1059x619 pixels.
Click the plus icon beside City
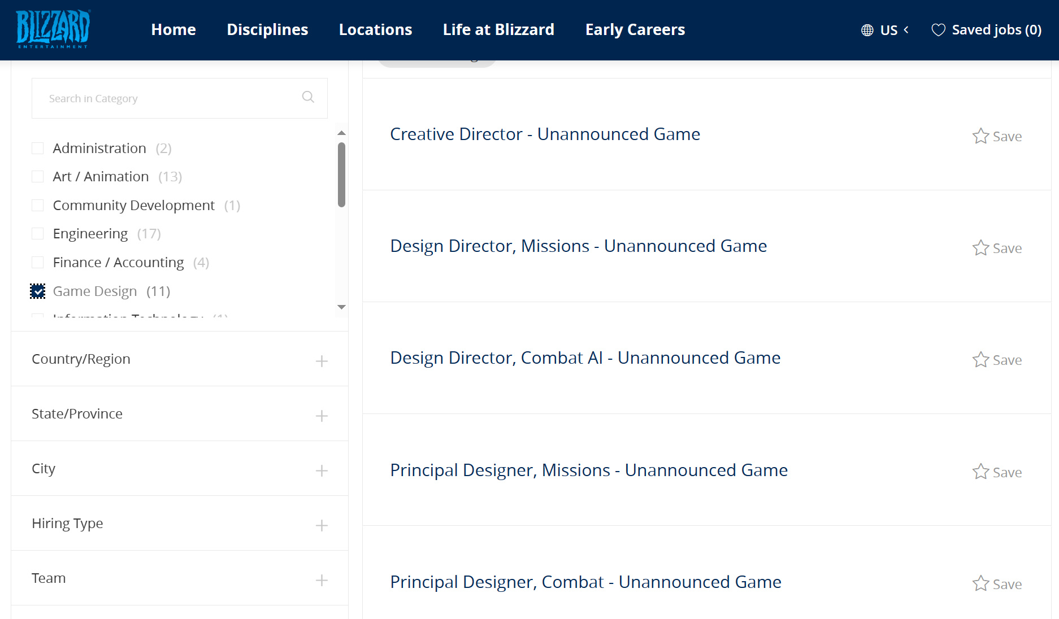pyautogui.click(x=322, y=470)
